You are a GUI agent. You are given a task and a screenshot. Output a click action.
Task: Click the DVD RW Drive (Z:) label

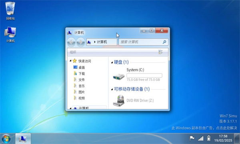coord(140,100)
